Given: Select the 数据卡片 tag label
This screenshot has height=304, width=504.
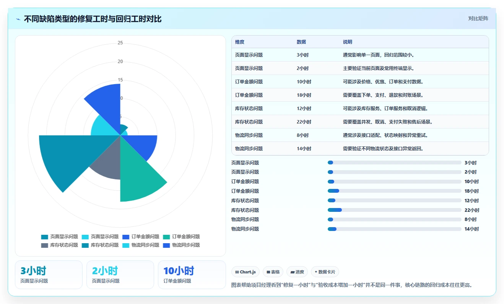Looking at the screenshot, I should click(327, 272).
